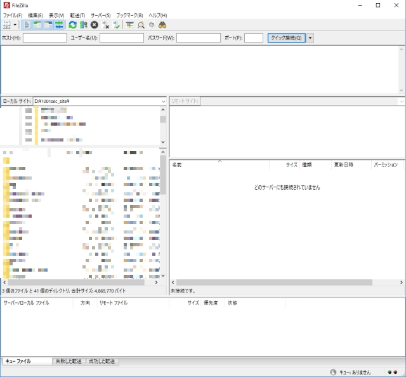Open the directory listing filters icon

(129, 25)
